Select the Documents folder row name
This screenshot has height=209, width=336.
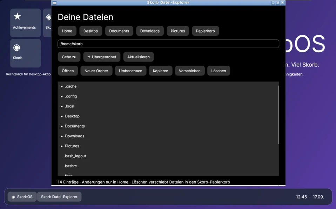tap(75, 126)
